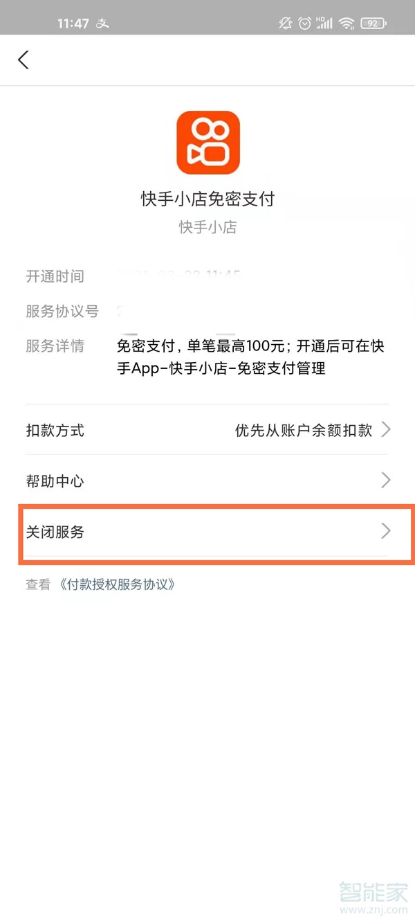Tap the orange Kuaishou camera logo

tap(207, 143)
